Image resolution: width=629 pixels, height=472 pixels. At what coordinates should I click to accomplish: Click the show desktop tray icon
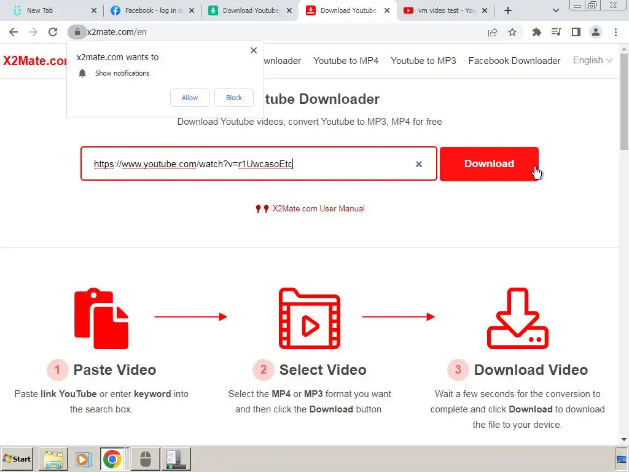(622, 460)
